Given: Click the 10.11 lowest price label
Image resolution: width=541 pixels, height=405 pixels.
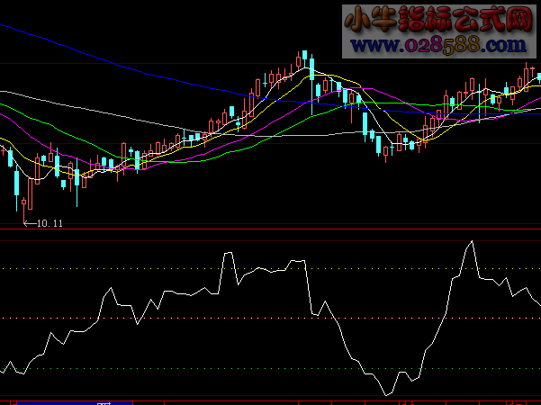Looking at the screenshot, I should click(50, 222).
